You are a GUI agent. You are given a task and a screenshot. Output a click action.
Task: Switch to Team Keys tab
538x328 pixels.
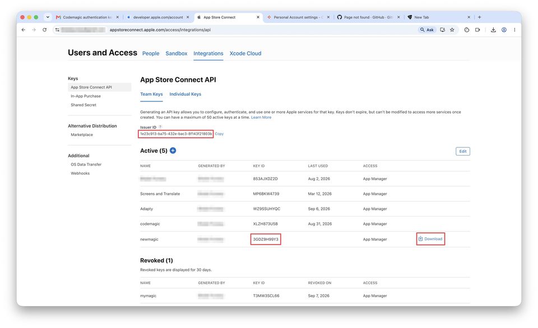click(x=151, y=94)
